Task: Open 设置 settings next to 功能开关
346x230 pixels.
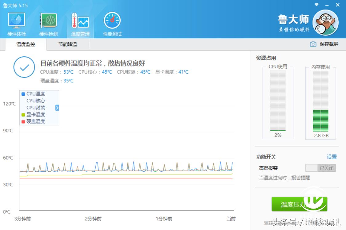Action: (332, 157)
